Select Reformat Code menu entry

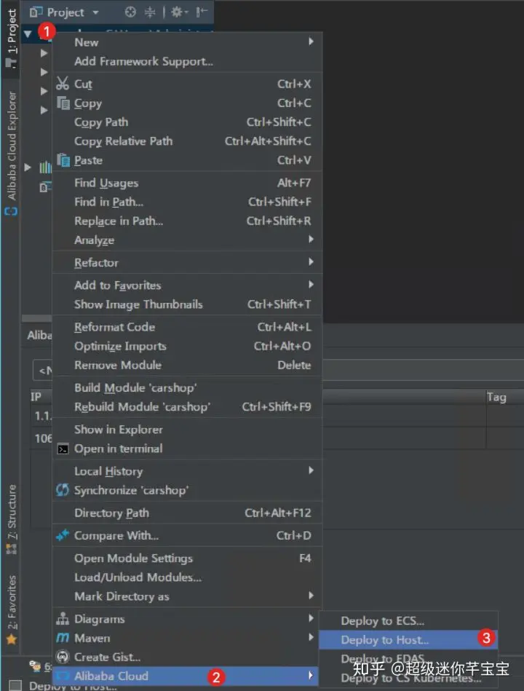(x=188, y=327)
